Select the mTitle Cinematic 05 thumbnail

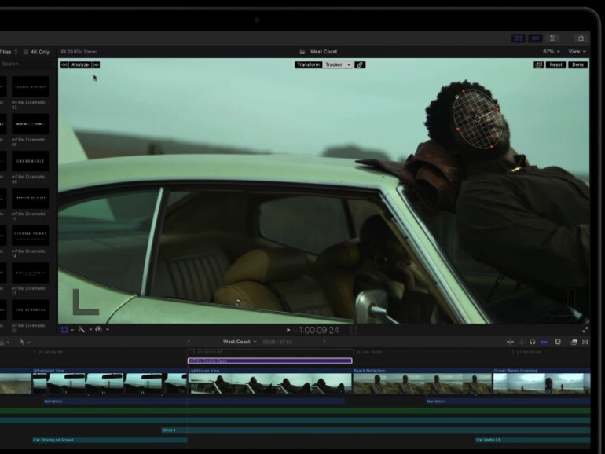coord(30,124)
